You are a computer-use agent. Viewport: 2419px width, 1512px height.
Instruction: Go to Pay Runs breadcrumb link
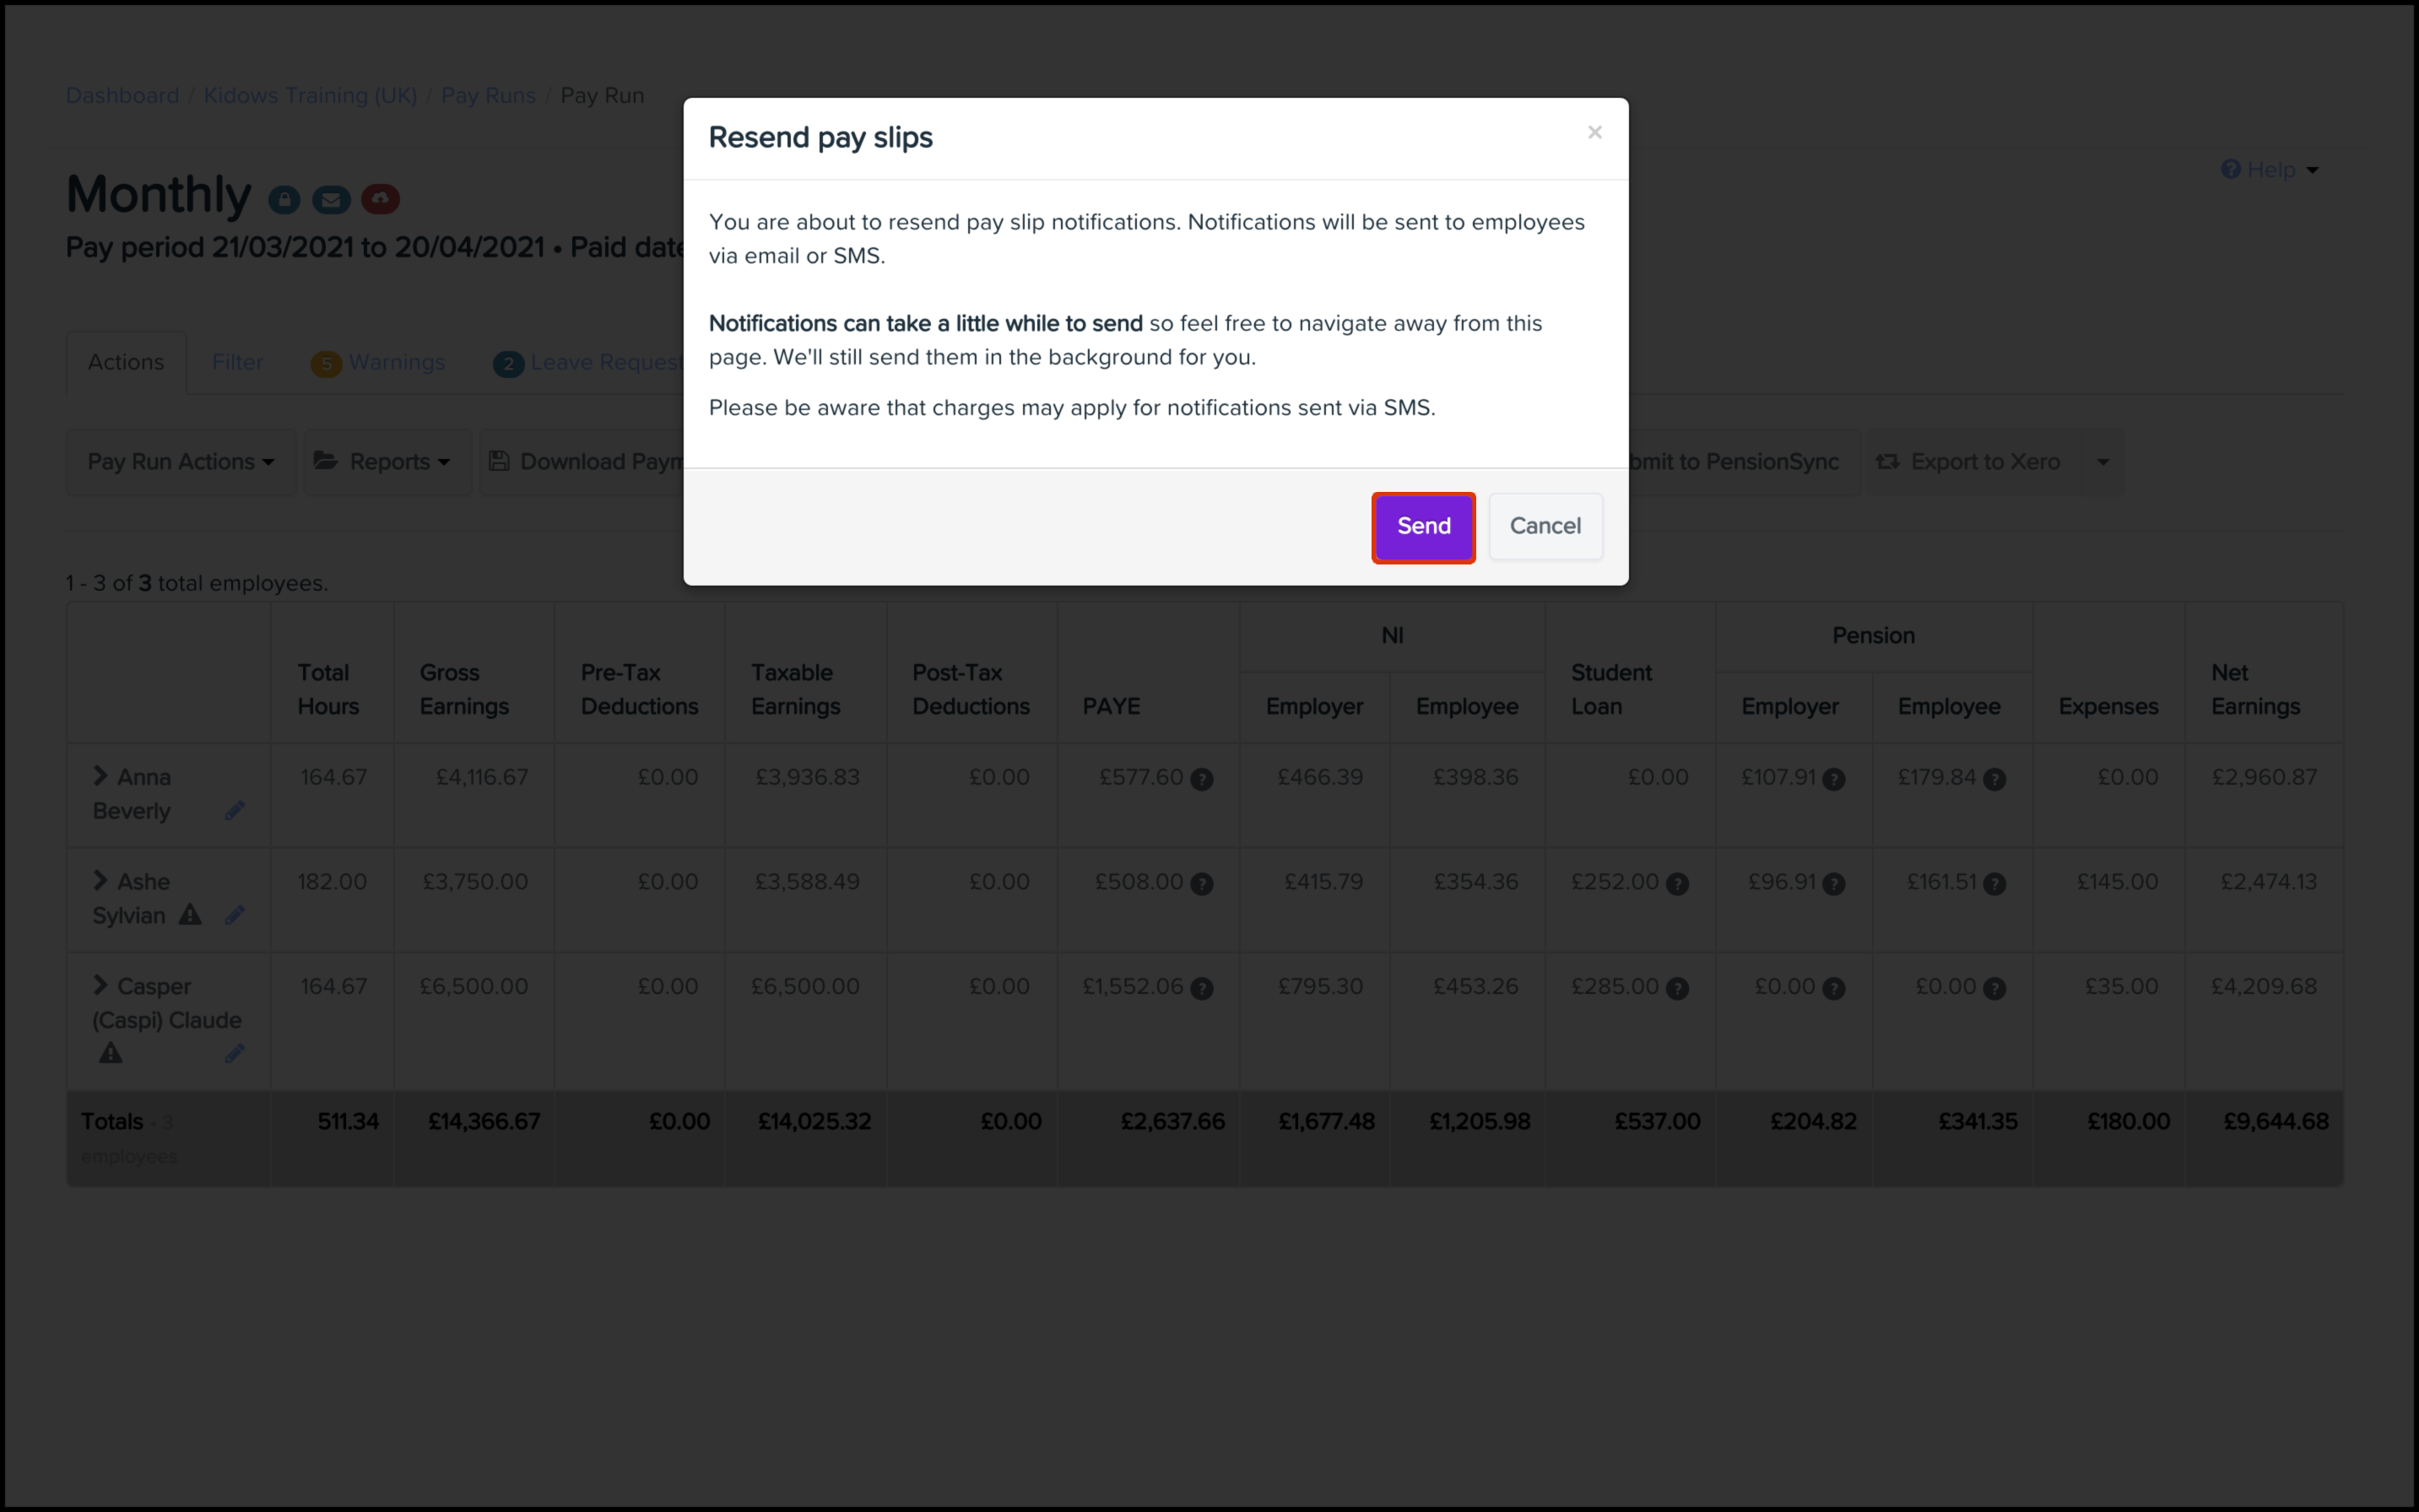pos(488,96)
